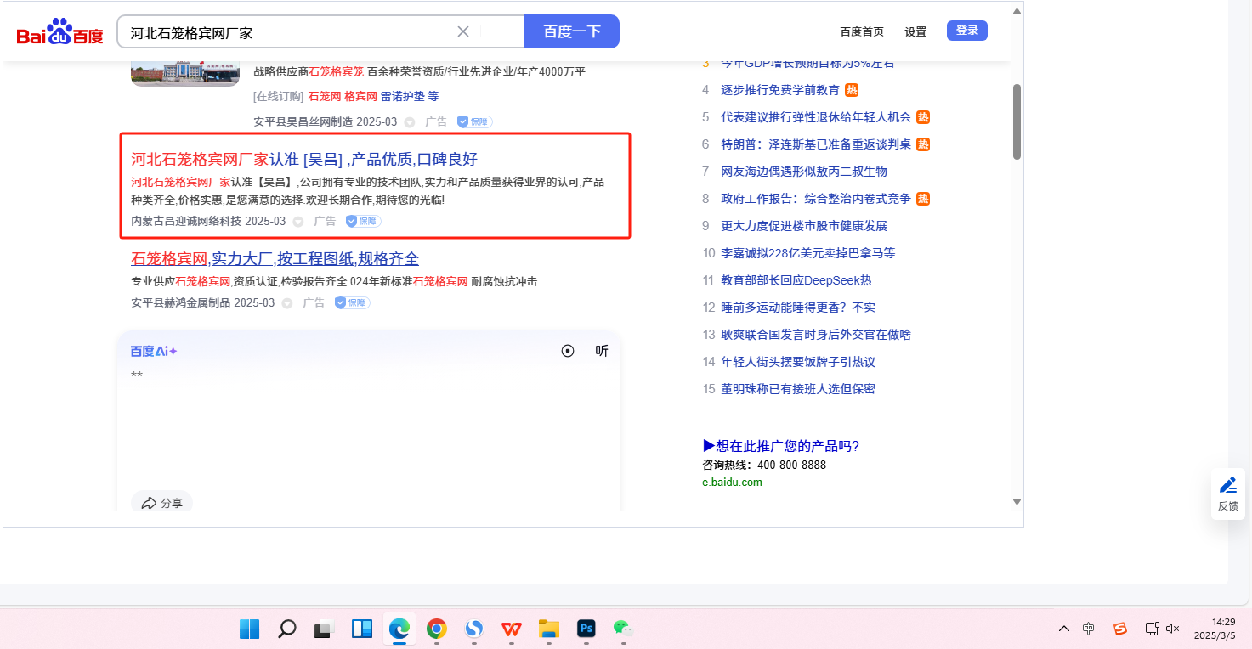The height and width of the screenshot is (649, 1252).
Task: Open WPS Office from the taskbar
Action: [x=511, y=629]
